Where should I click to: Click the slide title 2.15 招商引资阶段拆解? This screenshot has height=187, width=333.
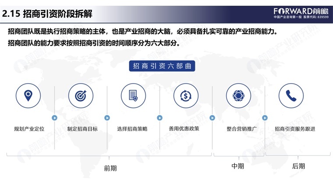[47, 14]
